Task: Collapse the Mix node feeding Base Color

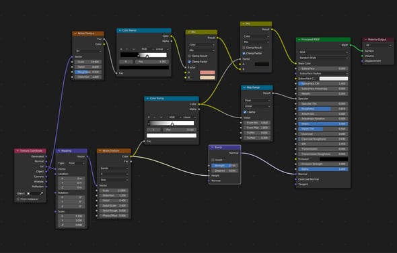Action: 244,23
